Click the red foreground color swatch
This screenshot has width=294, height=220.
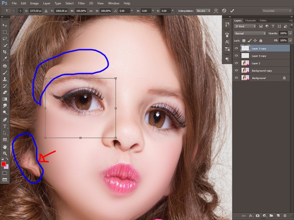pyautogui.click(x=3, y=164)
